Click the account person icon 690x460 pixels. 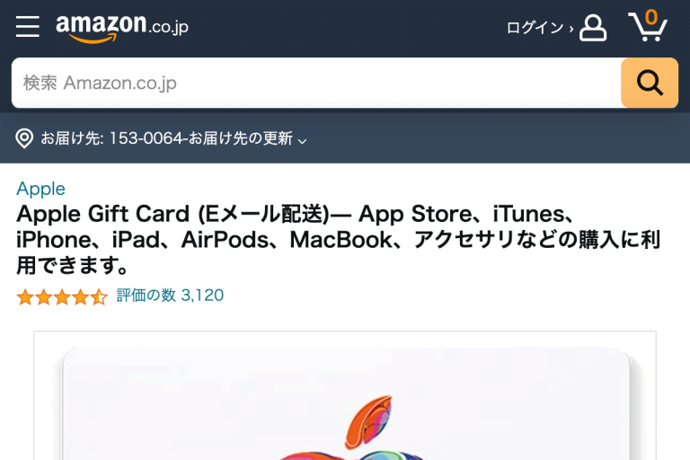click(593, 28)
